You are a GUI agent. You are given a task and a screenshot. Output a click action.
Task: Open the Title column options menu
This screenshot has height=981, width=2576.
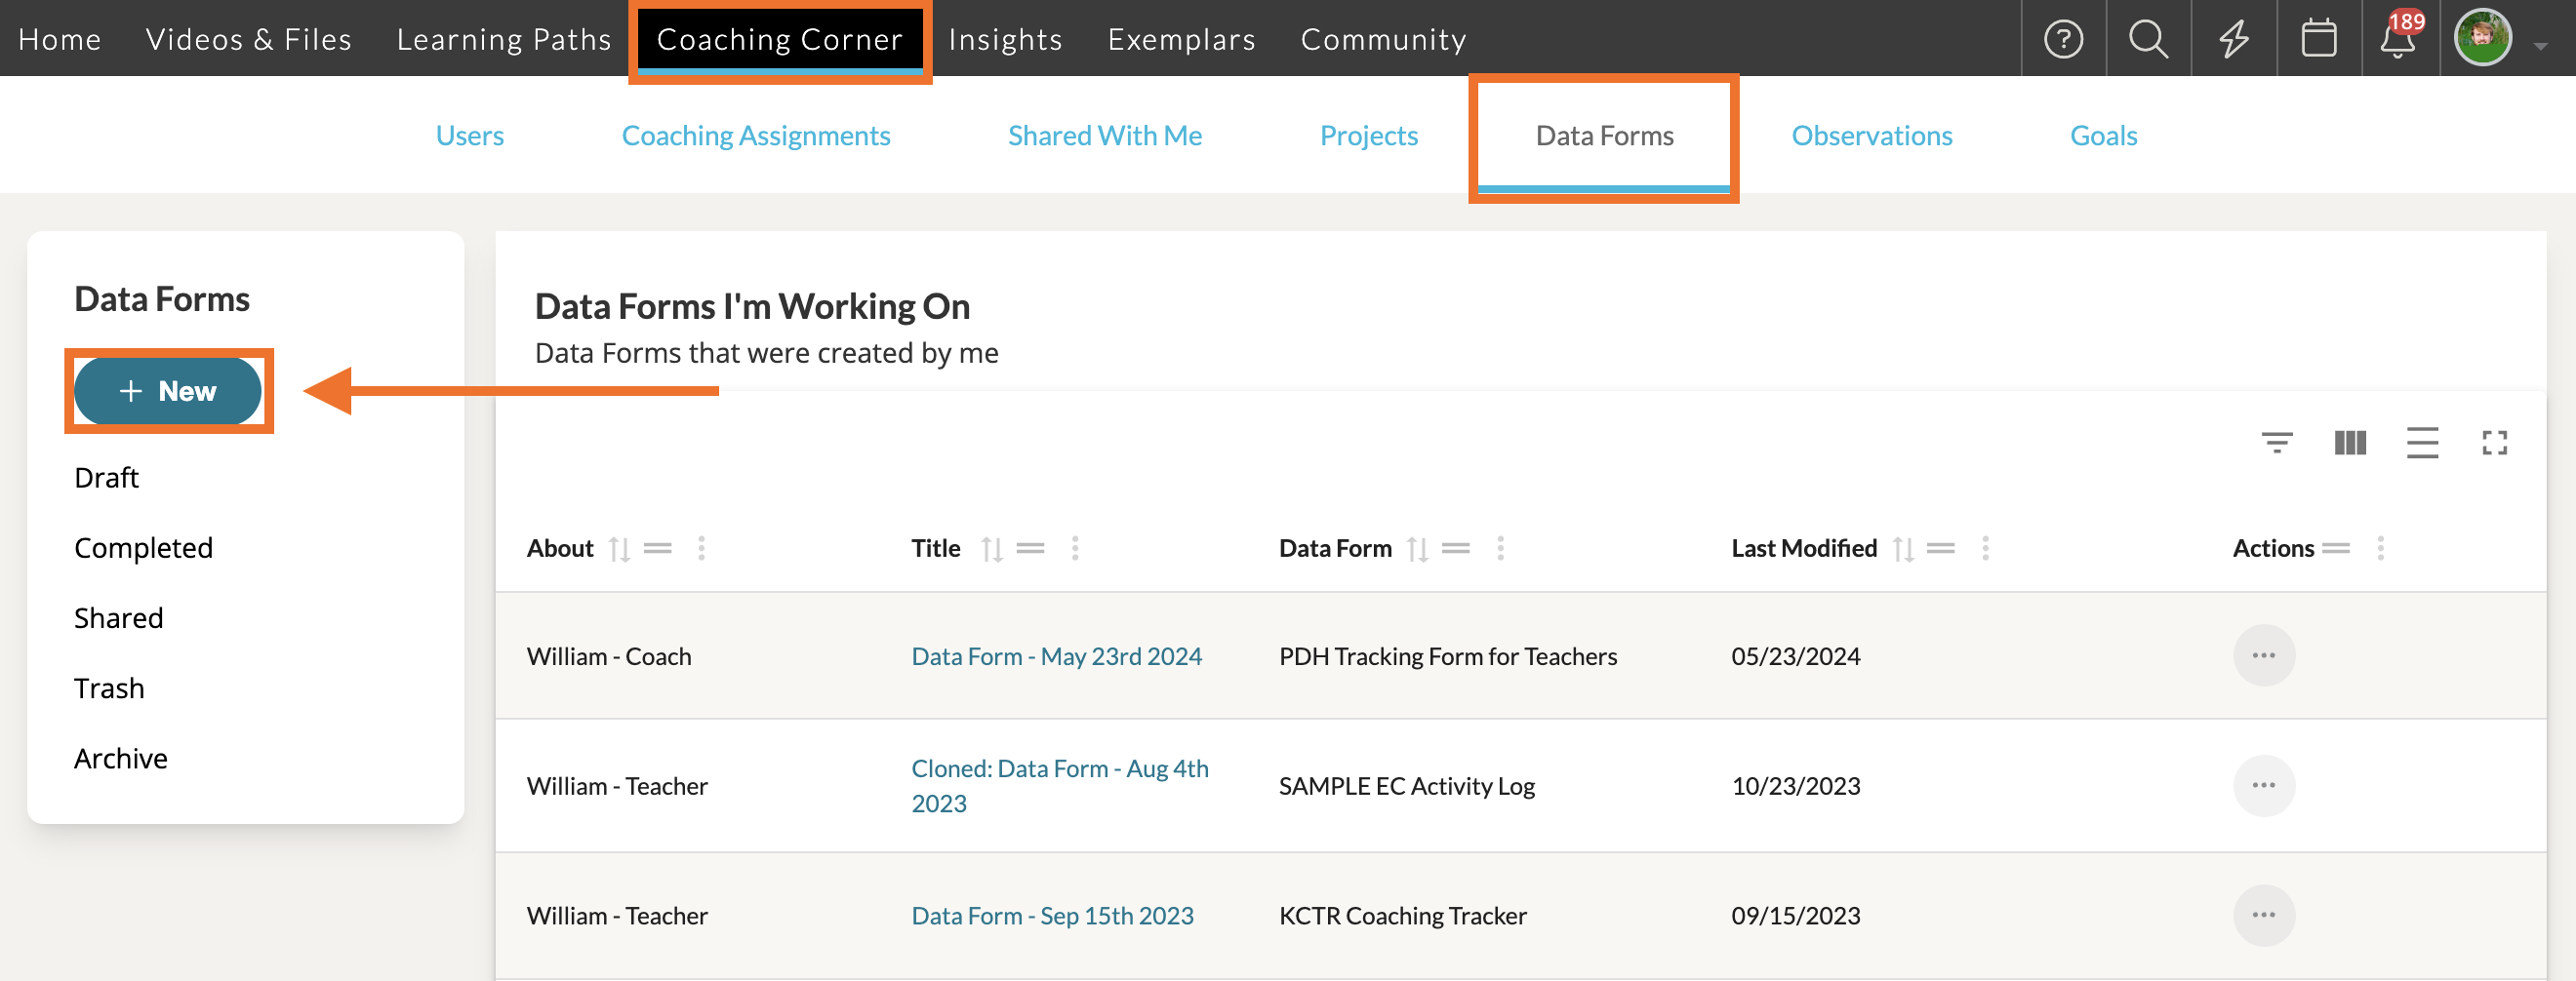(x=1074, y=548)
